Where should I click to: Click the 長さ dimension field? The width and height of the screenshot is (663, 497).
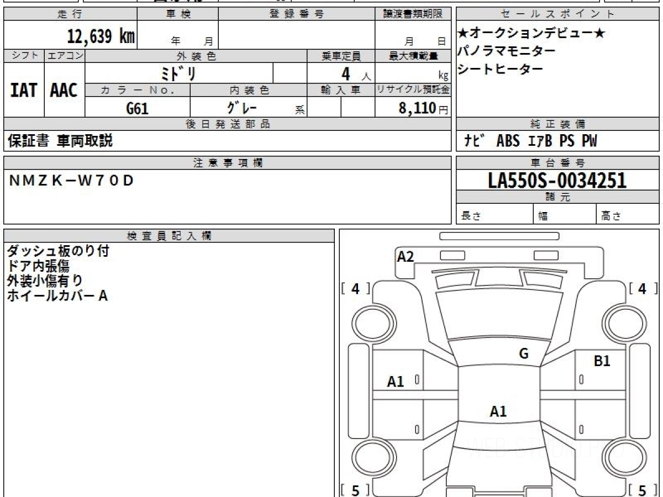point(494,214)
